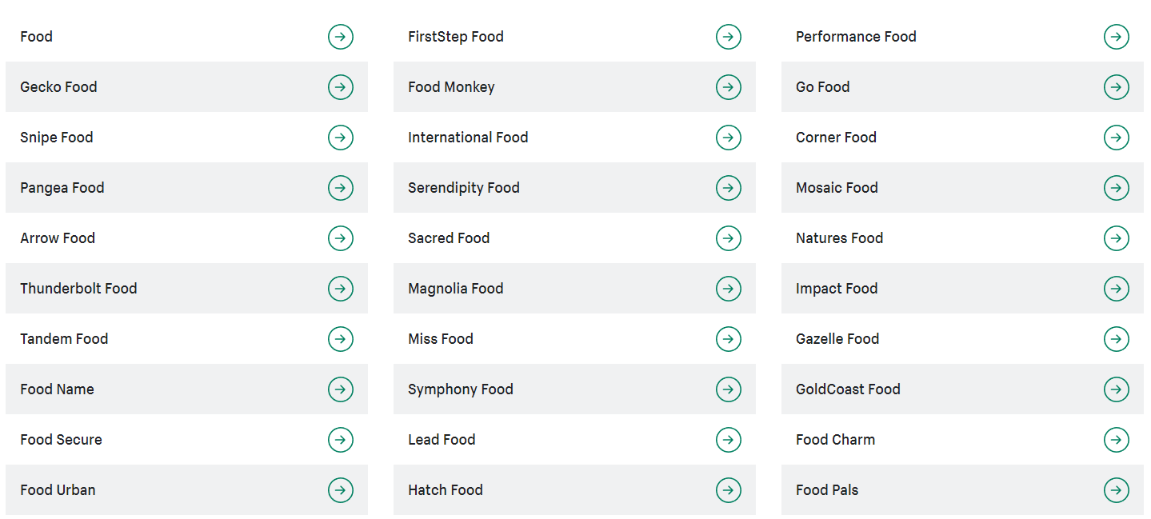Open the Hatch Food entry
The height and width of the screenshot is (519, 1151).
coord(446,490)
